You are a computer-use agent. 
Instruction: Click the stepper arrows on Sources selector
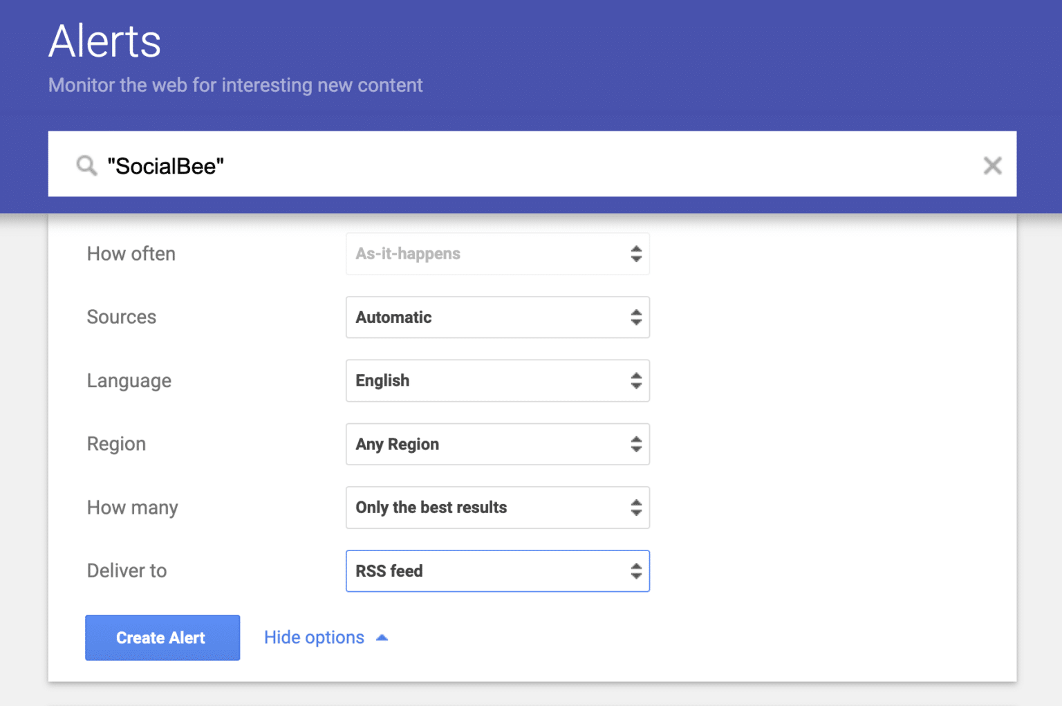(635, 317)
